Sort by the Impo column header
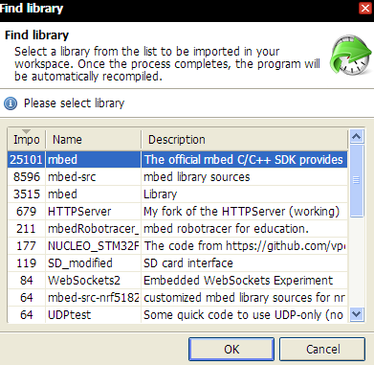The height and width of the screenshot is (365, 374). point(27,140)
